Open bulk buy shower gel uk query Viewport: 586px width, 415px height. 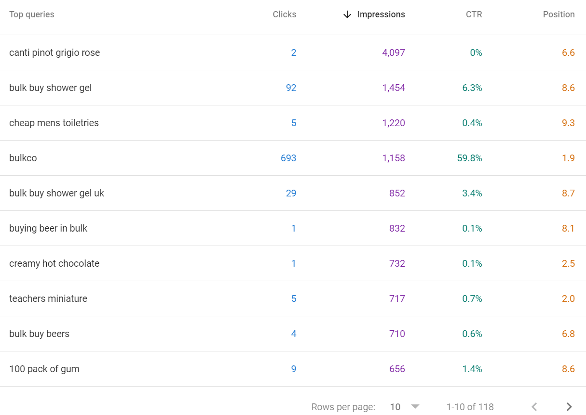[x=56, y=193]
